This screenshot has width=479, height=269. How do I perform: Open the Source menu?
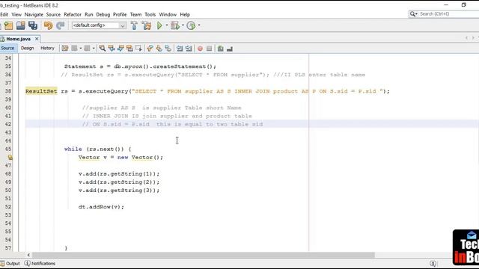pos(53,14)
